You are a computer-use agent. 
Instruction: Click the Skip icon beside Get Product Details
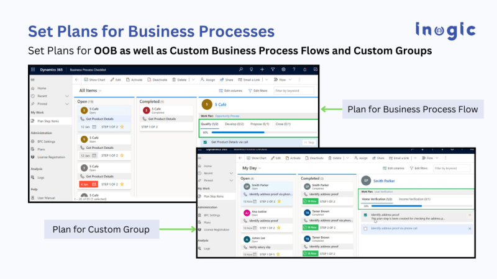pos(309,142)
